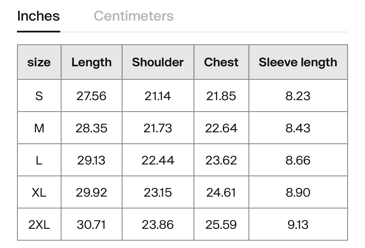This screenshot has height=248, width=365.
Task: Click the 9.13 sleeve length cell
Action: [298, 225]
